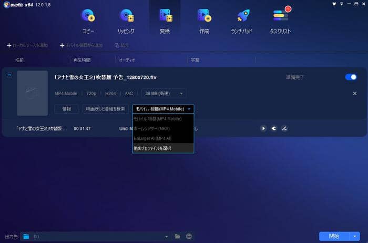Screen dimensions: 368x243
Task: Click the blue output destination folder icon
Action: [x=26, y=237]
